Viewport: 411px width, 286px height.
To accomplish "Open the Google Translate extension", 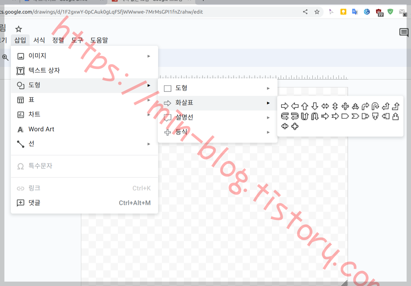I will pos(355,12).
